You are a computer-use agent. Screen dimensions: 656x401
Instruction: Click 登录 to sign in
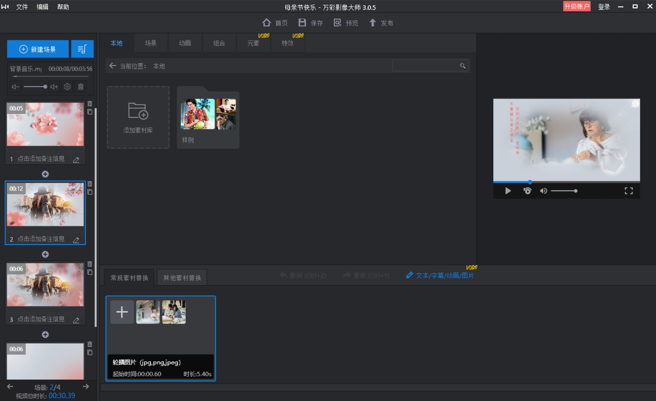(x=604, y=7)
